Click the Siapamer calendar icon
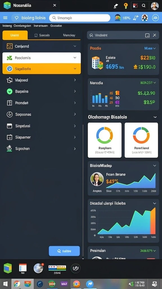 click(x=9, y=137)
